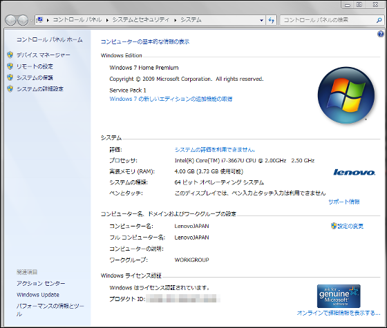Click the Windows はライセンス認証されています text
The width and height of the screenshot is (387, 328).
[x=160, y=288]
